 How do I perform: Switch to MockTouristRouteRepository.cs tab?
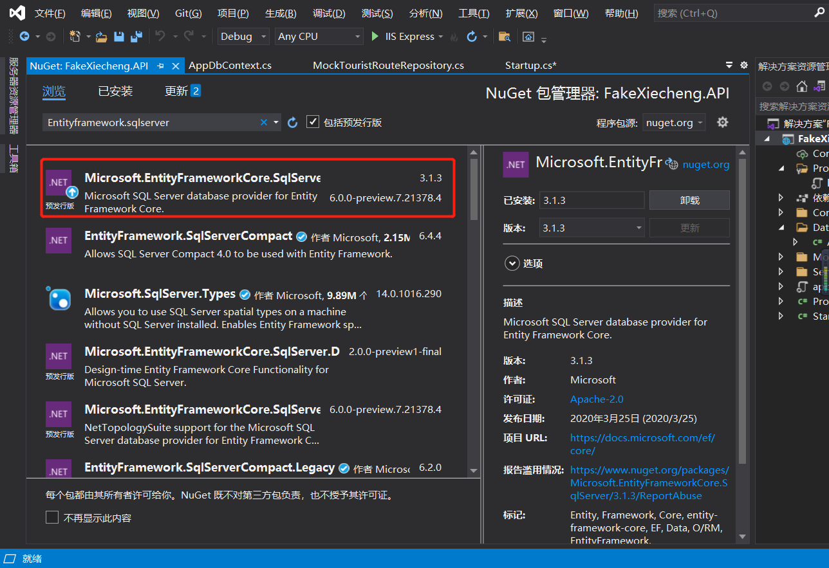pyautogui.click(x=388, y=66)
